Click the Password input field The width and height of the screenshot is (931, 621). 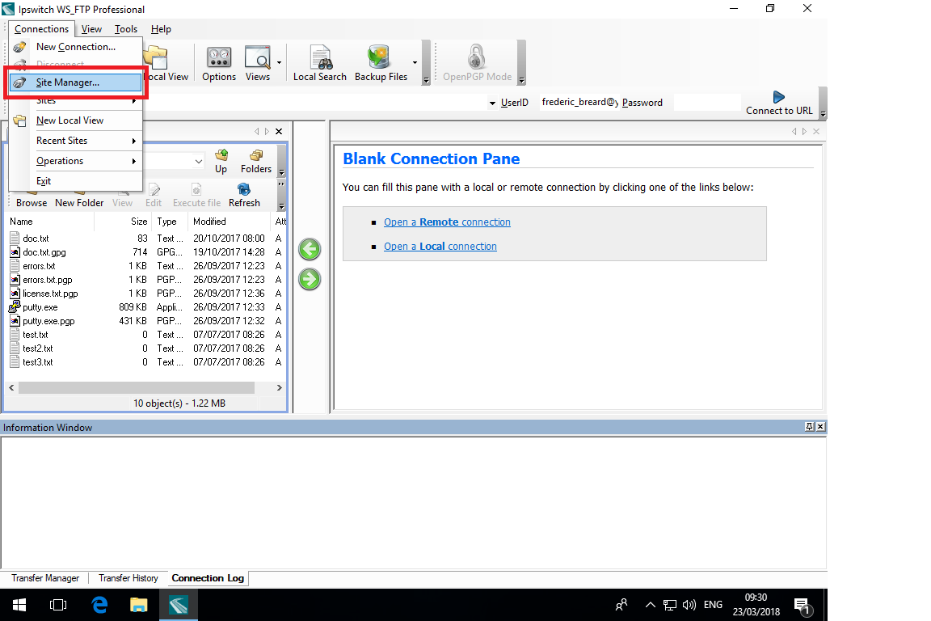(x=706, y=103)
